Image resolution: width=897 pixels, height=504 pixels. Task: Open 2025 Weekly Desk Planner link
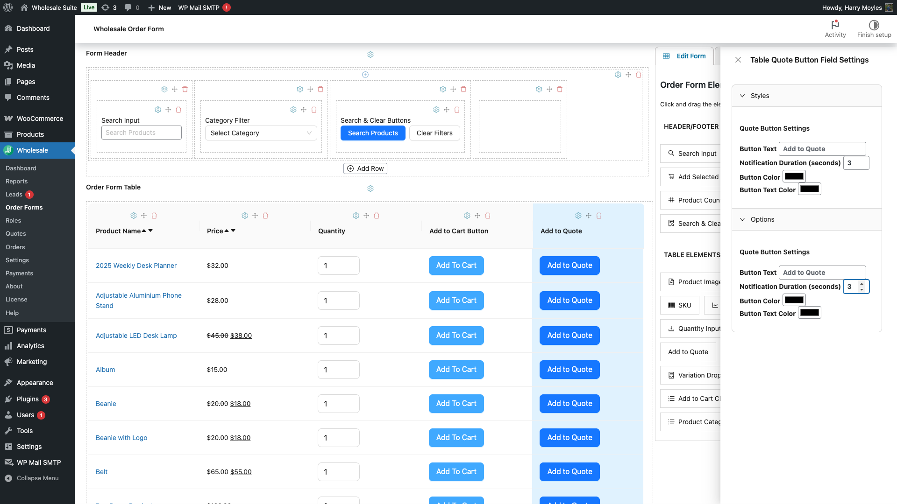pos(136,266)
